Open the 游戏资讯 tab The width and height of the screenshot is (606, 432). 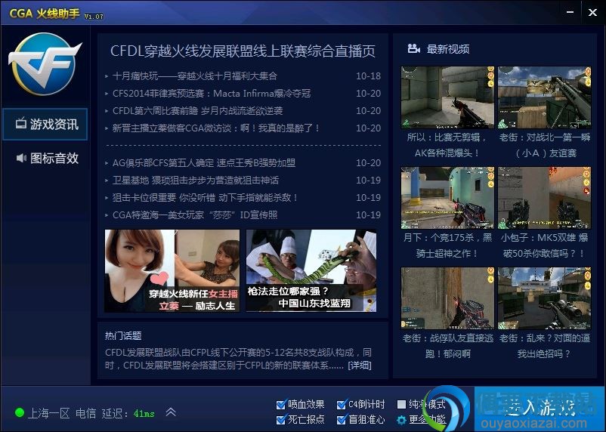pyautogui.click(x=45, y=124)
